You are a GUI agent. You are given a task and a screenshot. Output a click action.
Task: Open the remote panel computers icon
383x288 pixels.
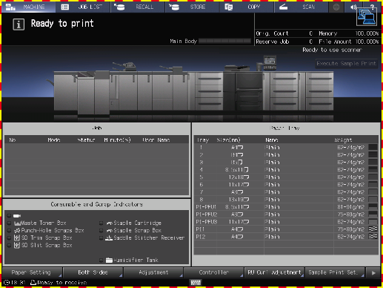point(367,17)
